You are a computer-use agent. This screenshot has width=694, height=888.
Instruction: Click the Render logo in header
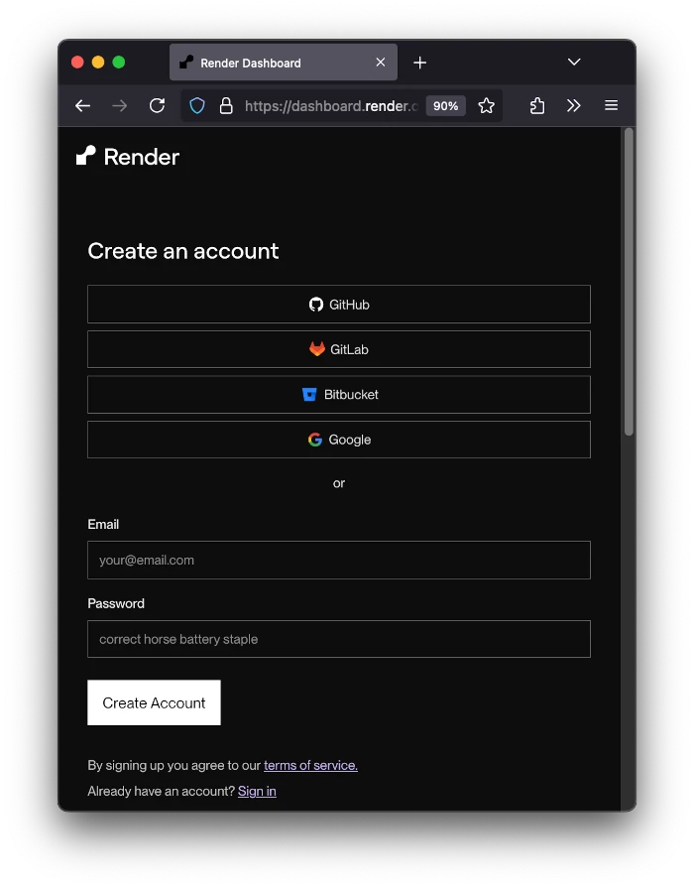tap(128, 157)
